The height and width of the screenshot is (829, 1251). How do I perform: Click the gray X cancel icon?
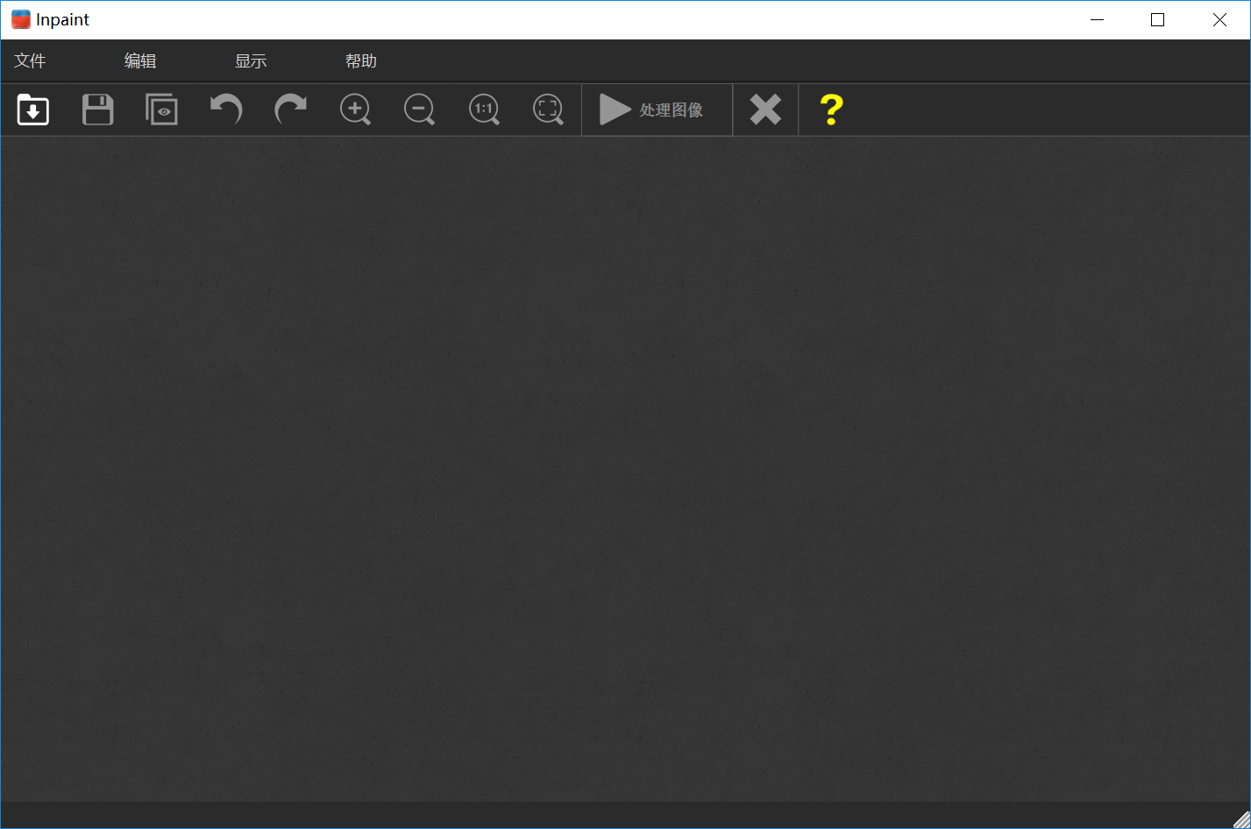[765, 110]
